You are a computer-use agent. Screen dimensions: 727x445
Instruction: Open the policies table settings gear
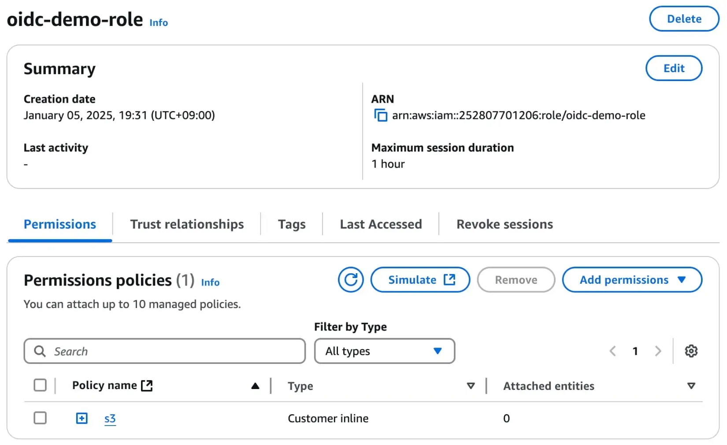pos(691,351)
